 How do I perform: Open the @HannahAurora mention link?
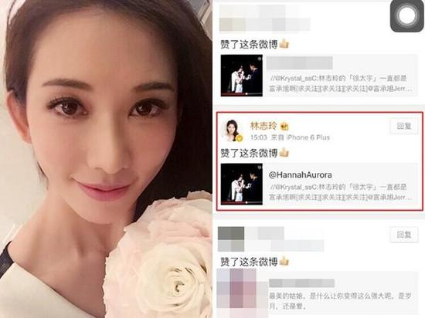tap(301, 175)
